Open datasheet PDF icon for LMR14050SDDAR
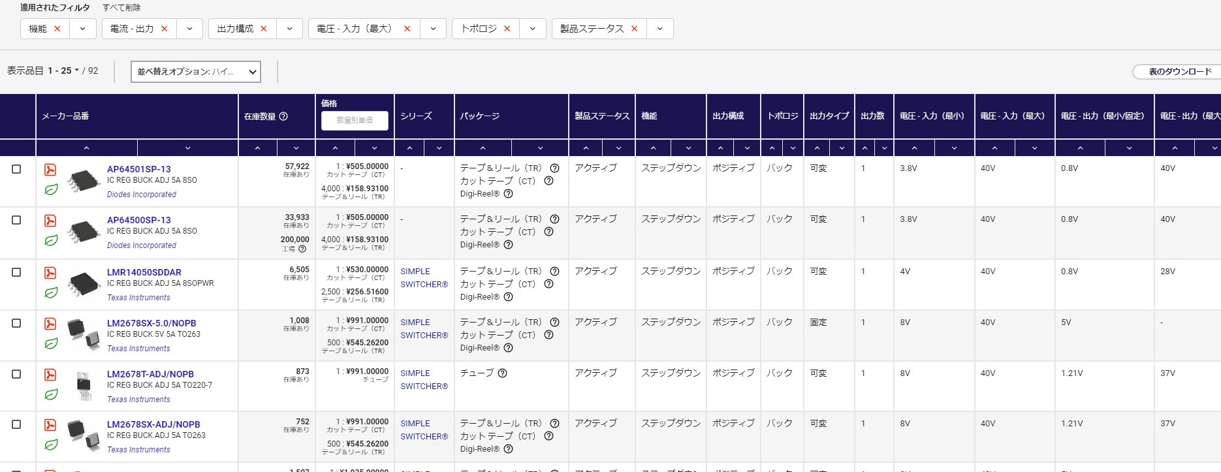This screenshot has height=472, width=1221. coord(50,273)
